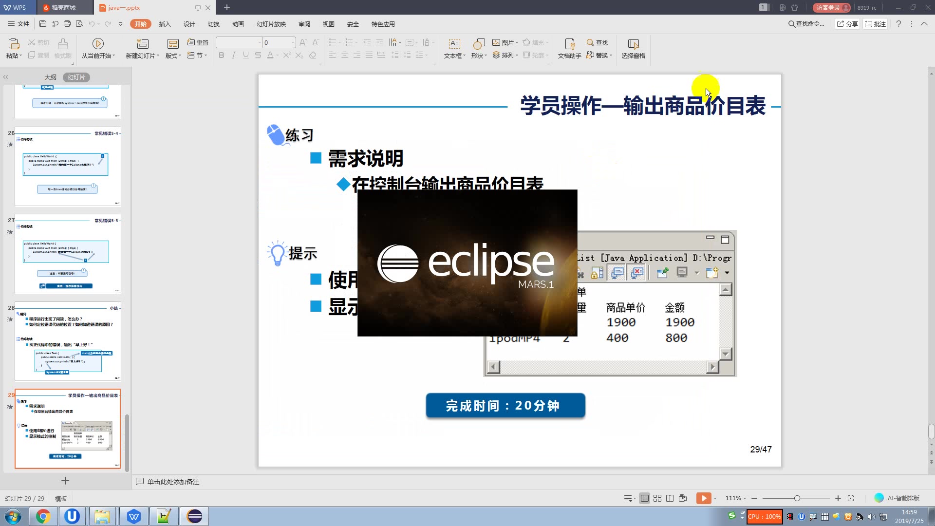The image size is (935, 526).
Task: Switch to slide sorter view icon
Action: point(657,498)
